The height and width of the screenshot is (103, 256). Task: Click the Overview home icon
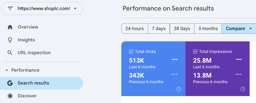pos(10,27)
